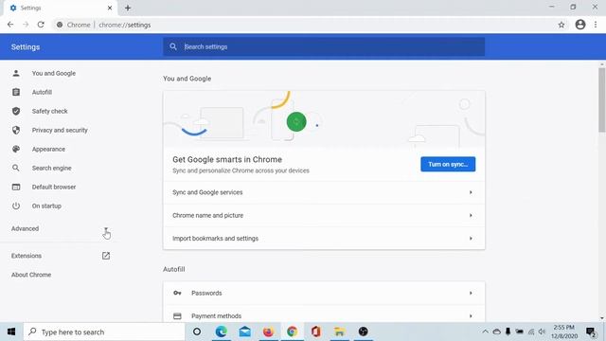Open Extensions external link icon
Image resolution: width=606 pixels, height=341 pixels.
tap(106, 256)
